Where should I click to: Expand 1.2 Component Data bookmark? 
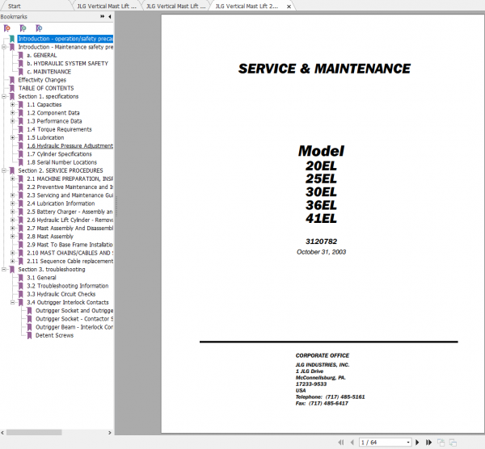tap(13, 113)
